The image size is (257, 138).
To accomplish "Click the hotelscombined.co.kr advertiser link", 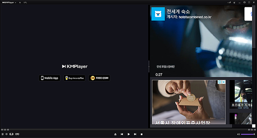I will coord(195,17).
